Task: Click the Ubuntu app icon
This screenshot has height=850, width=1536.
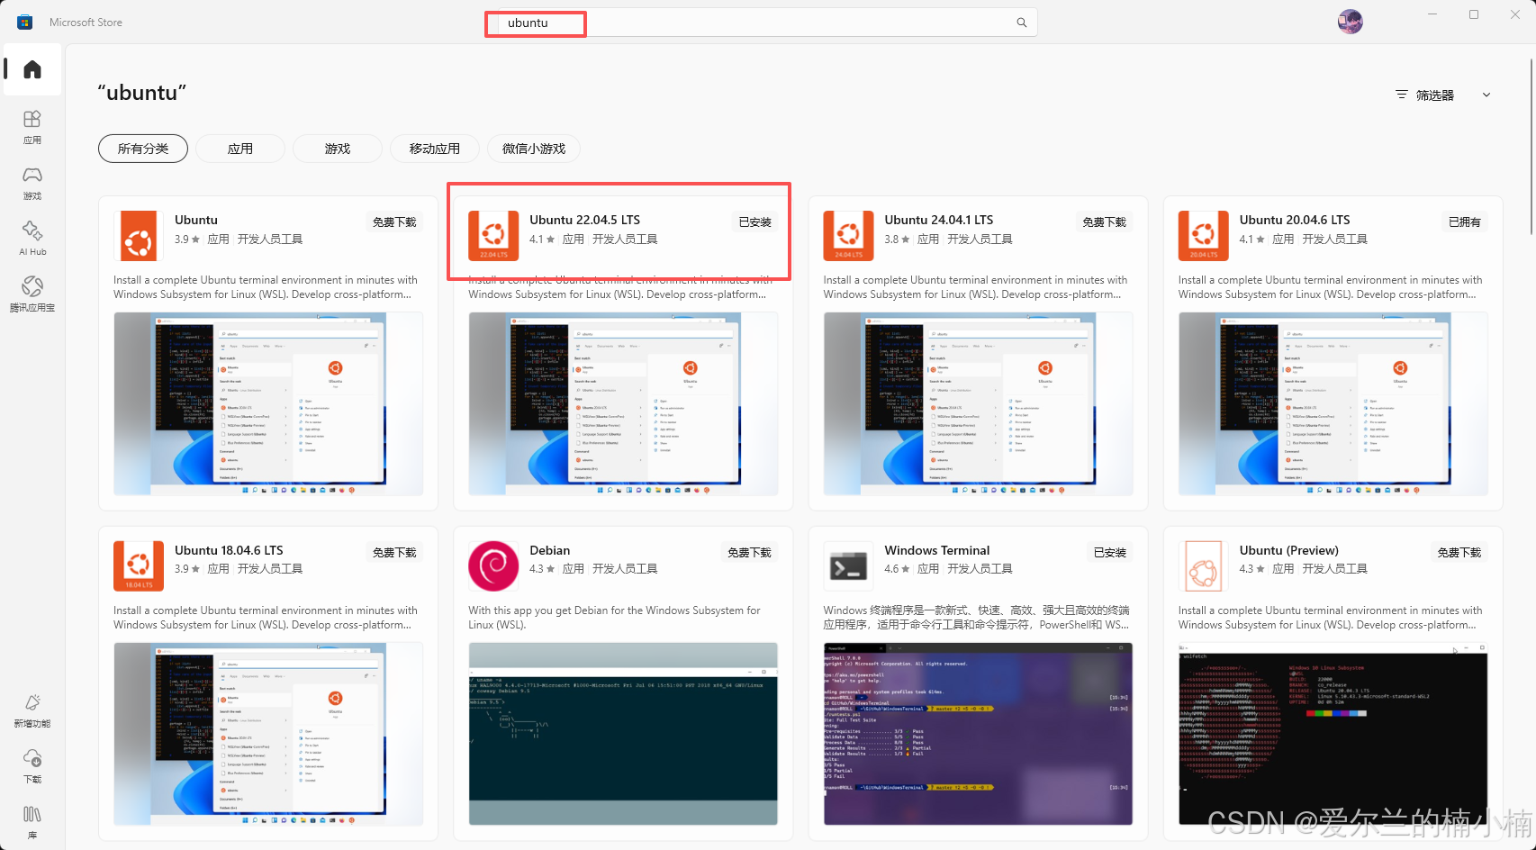Action: [139, 236]
